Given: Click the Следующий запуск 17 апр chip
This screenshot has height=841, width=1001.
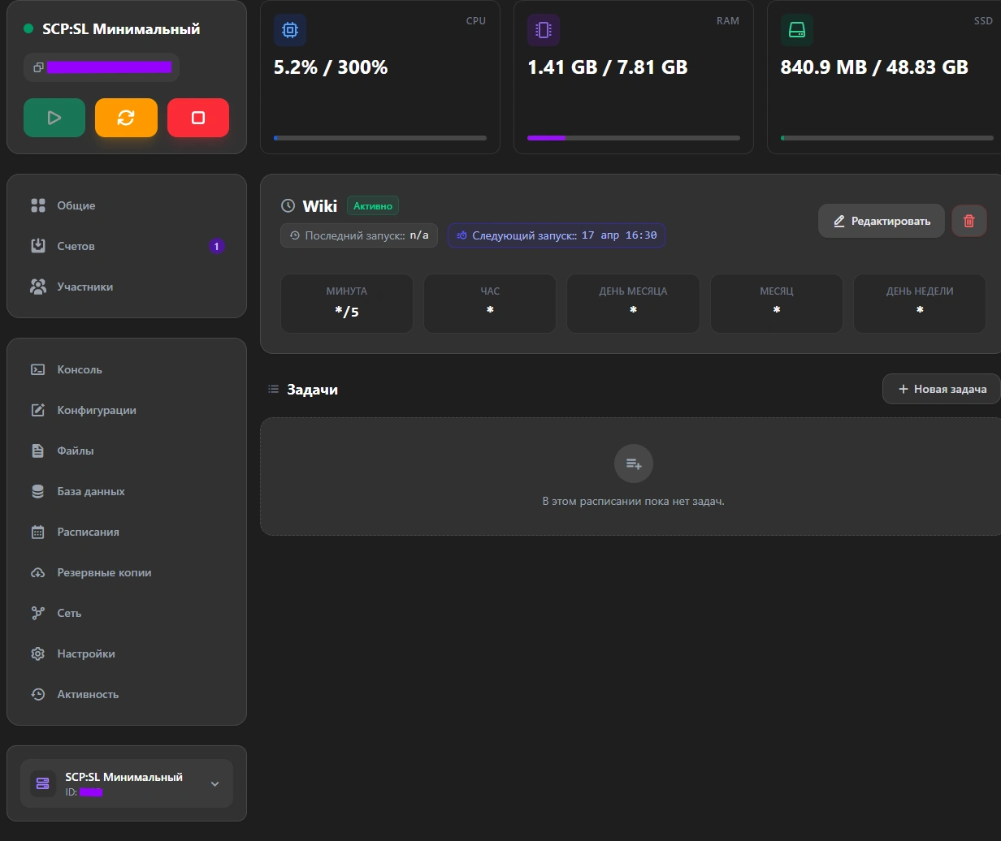Looking at the screenshot, I should pyautogui.click(x=557, y=235).
